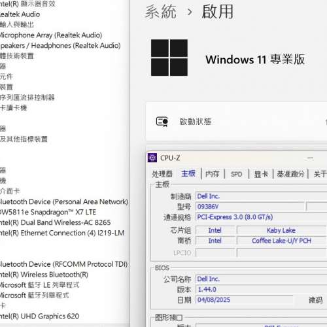Select Microsoft 藍牙 LE 列舉程式
The width and height of the screenshot is (327, 327).
(x=39, y=285)
